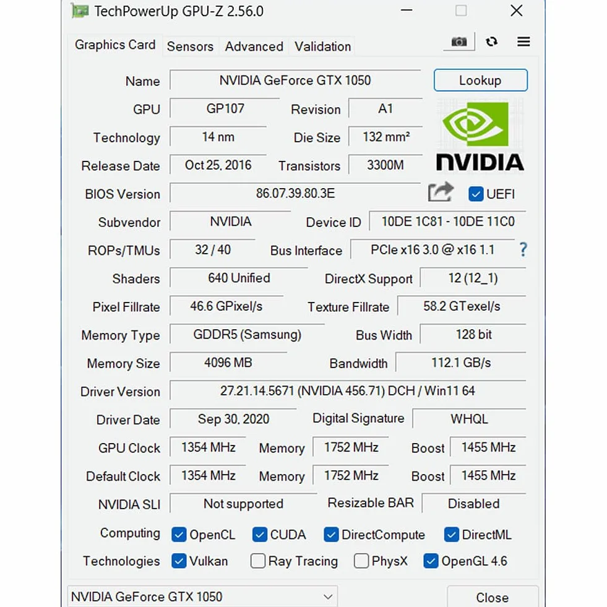Click the Boost field in GPU Clock row
607x607 pixels.
coord(488,447)
